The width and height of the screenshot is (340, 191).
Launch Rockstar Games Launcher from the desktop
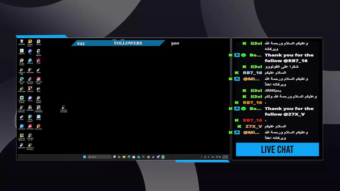(x=30, y=43)
